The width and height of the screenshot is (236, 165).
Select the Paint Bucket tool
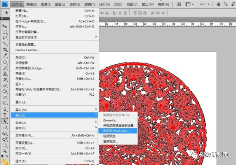[5, 91]
